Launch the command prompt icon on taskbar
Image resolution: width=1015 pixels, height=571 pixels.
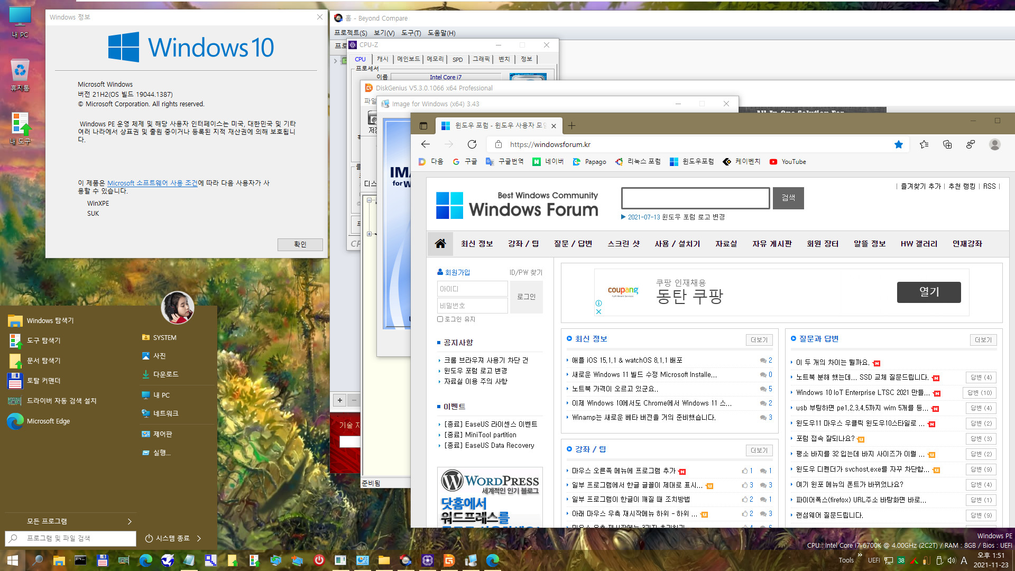pos(80,560)
